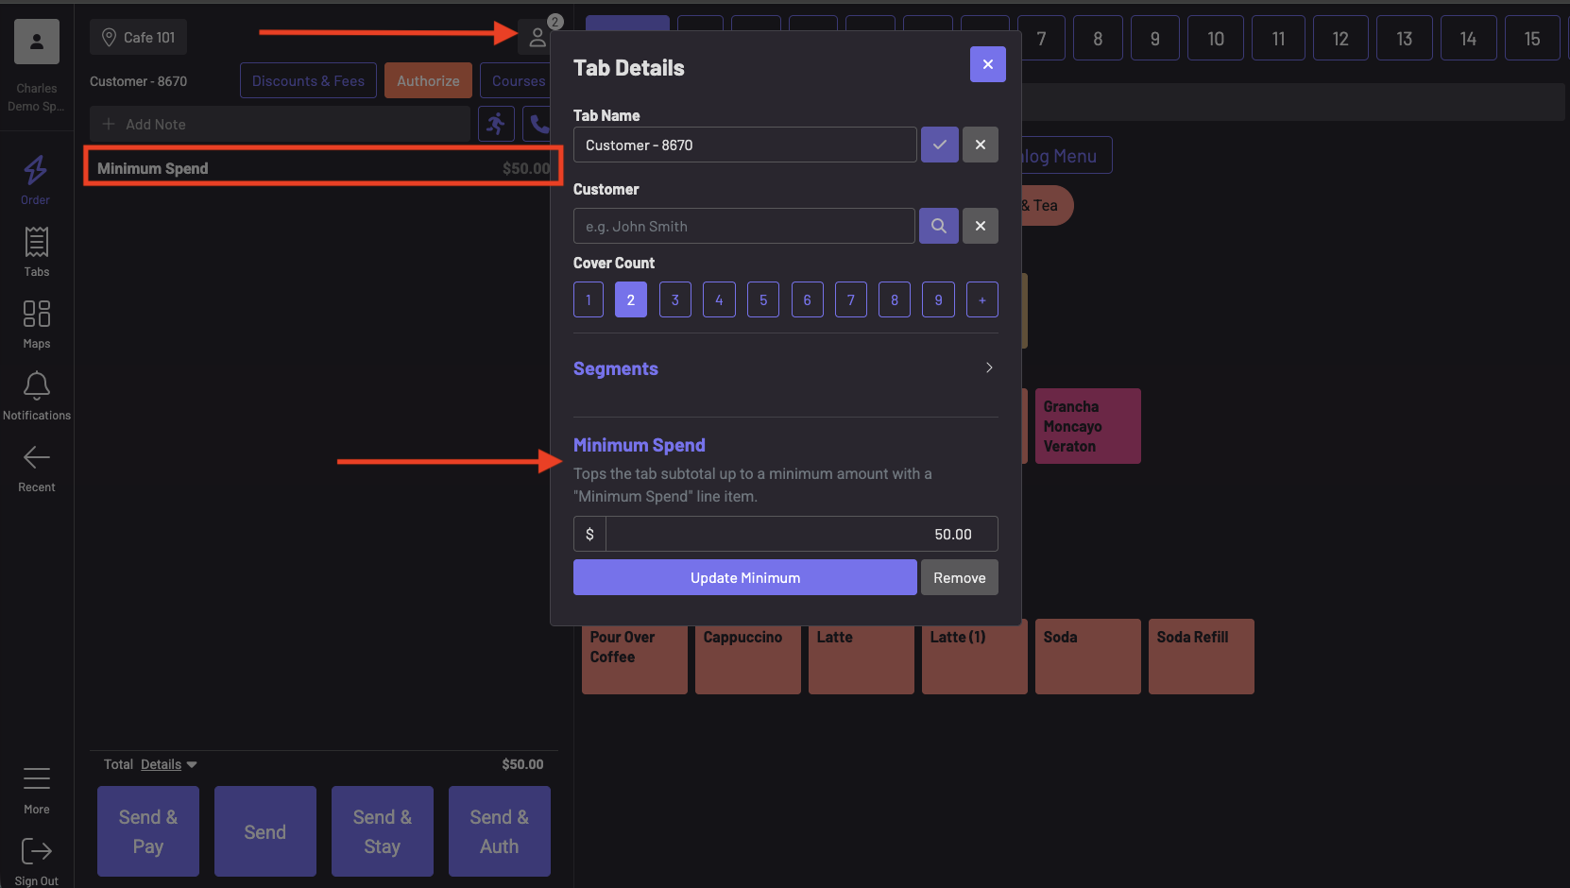Select seat tab 12
The width and height of the screenshot is (1570, 888).
[x=1340, y=38]
